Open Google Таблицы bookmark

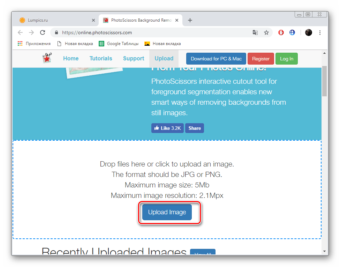(119, 44)
